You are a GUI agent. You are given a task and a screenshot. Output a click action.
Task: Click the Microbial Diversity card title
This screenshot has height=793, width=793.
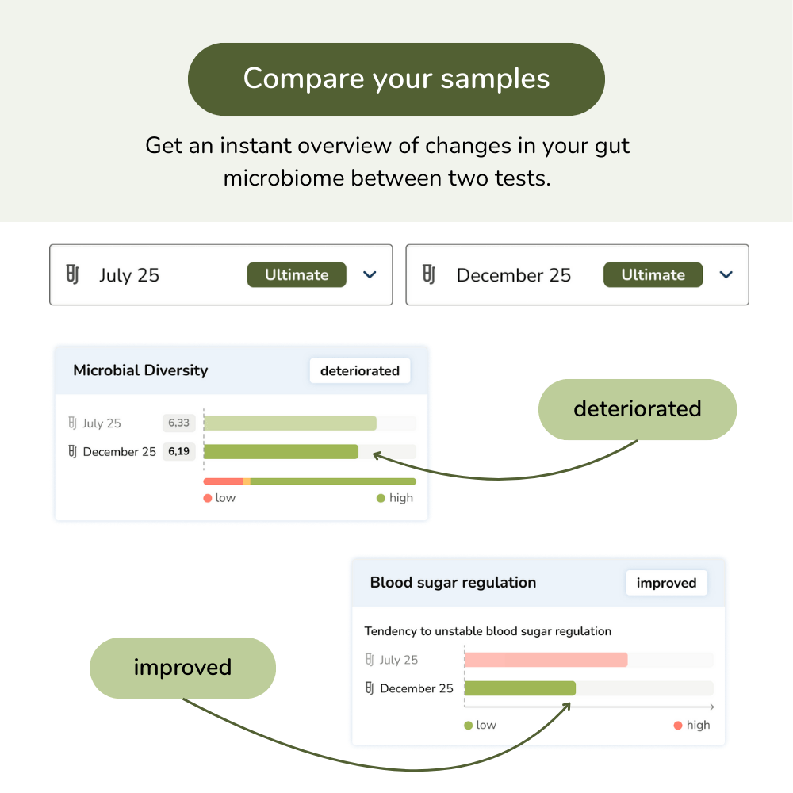click(x=140, y=370)
